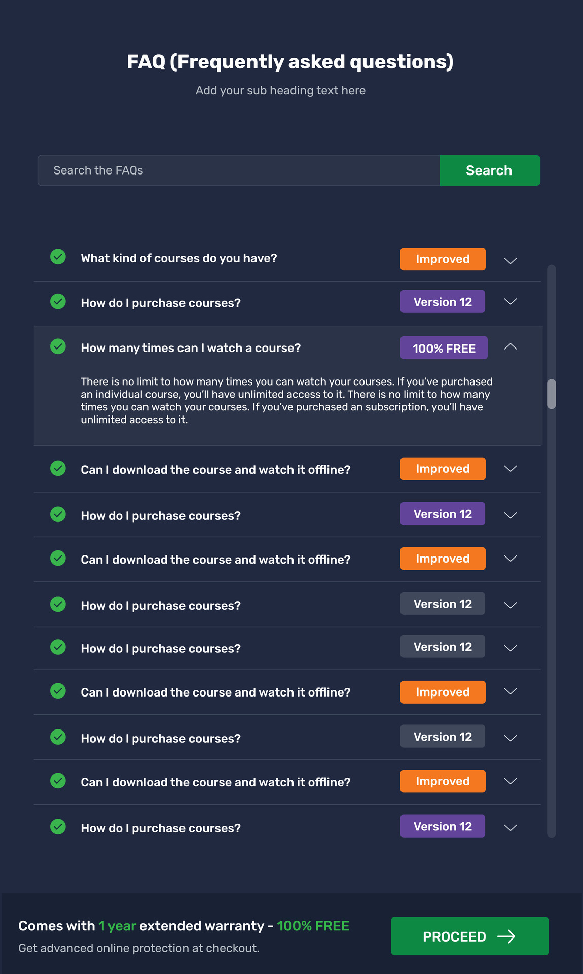Viewport: 583px width, 974px height.
Task: Select the FAQ heading text
Action: tap(291, 61)
